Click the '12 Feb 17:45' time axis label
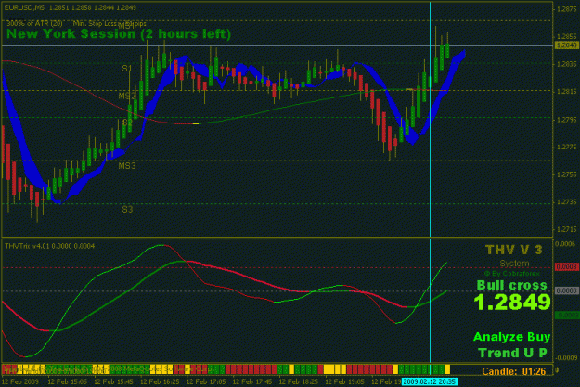Viewport: 580px width, 387px height. pos(252,381)
